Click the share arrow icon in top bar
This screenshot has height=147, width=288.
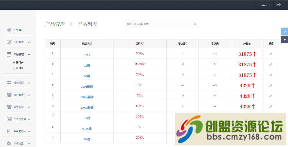(x=279, y=5)
